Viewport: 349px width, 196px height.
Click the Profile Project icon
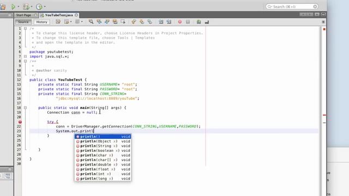tap(39, 7)
